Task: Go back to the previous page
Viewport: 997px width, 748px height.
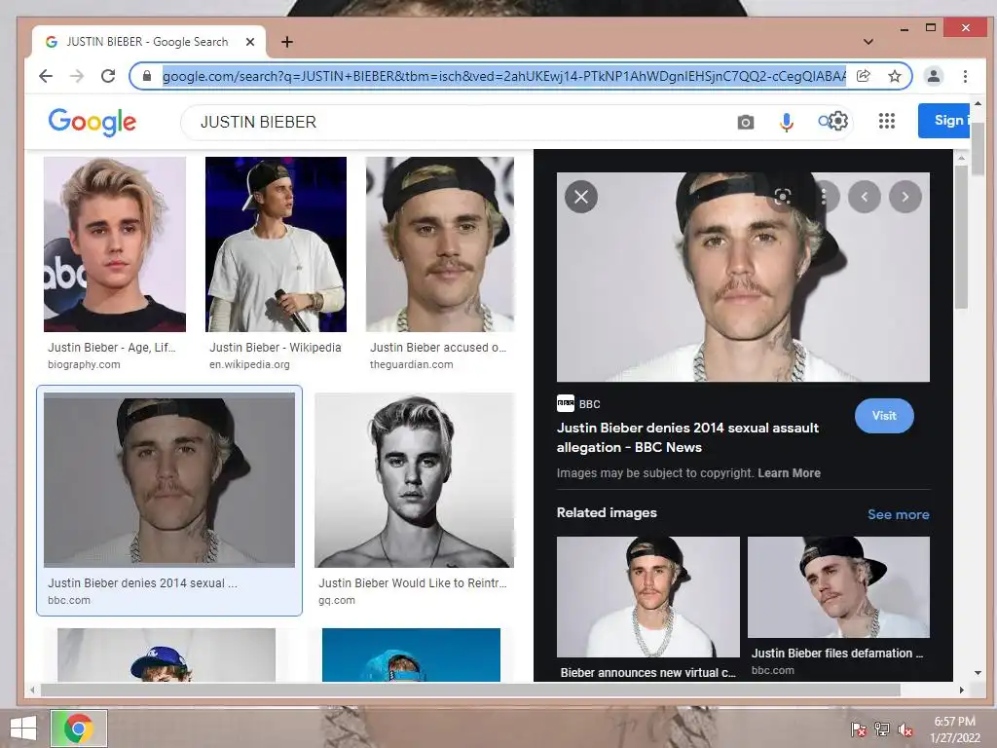Action: point(45,76)
